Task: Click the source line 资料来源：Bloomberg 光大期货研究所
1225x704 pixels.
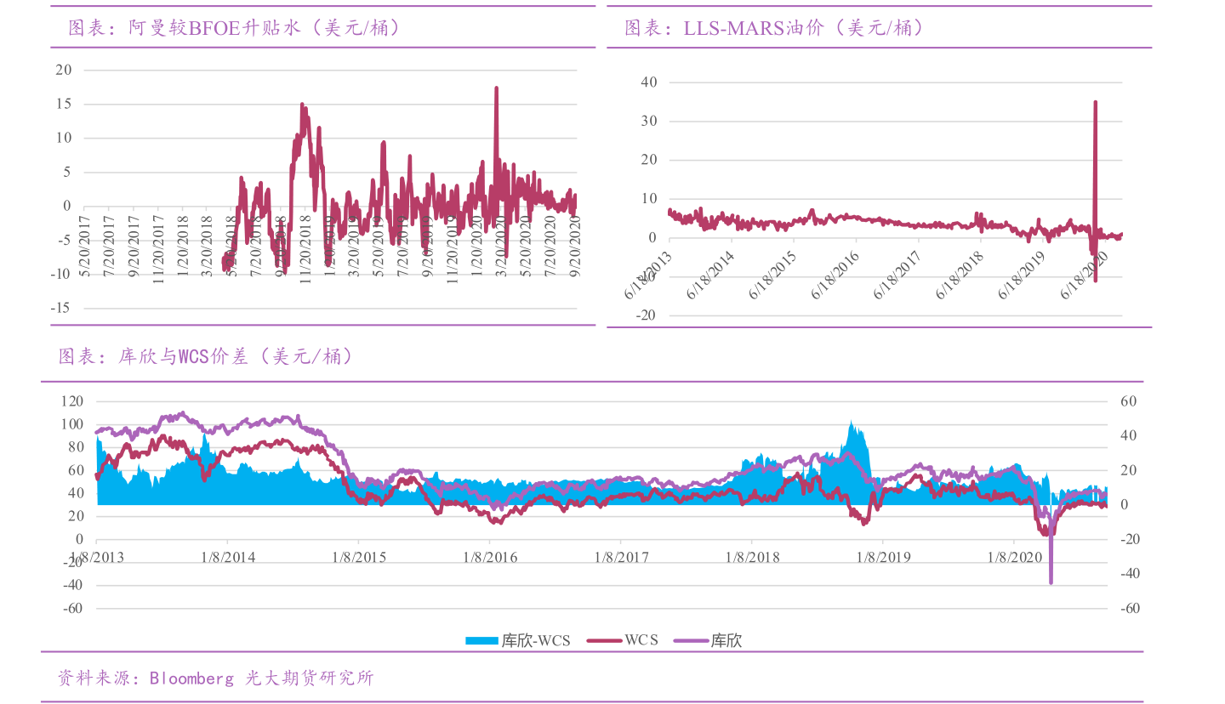Action: (215, 678)
